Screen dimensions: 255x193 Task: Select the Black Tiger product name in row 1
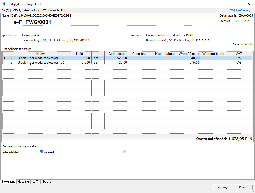pyautogui.click(x=41, y=58)
